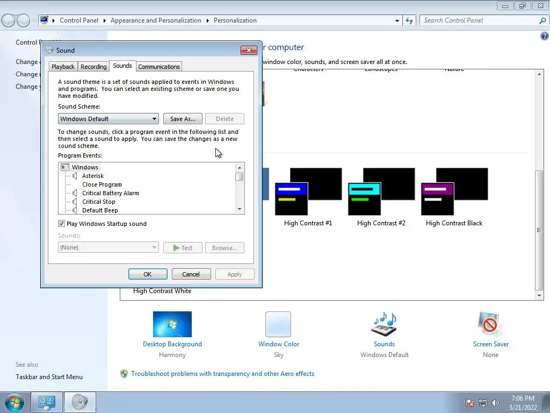The image size is (550, 413).
Task: Click the computer icon in address bar
Action: pyautogui.click(x=44, y=20)
